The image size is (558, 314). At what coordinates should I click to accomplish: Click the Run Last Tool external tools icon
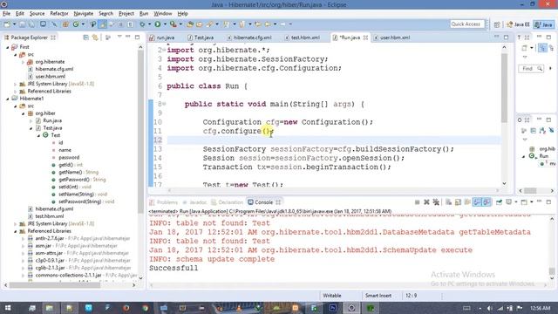173,24
